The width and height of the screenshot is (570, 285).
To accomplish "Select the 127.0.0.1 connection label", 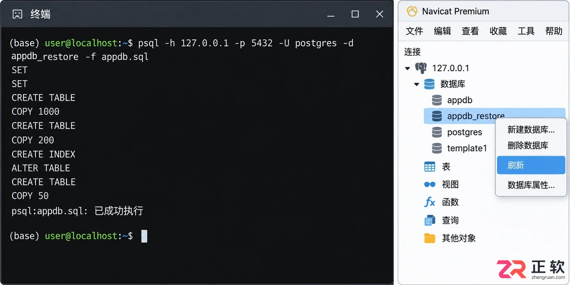I will click(x=450, y=68).
